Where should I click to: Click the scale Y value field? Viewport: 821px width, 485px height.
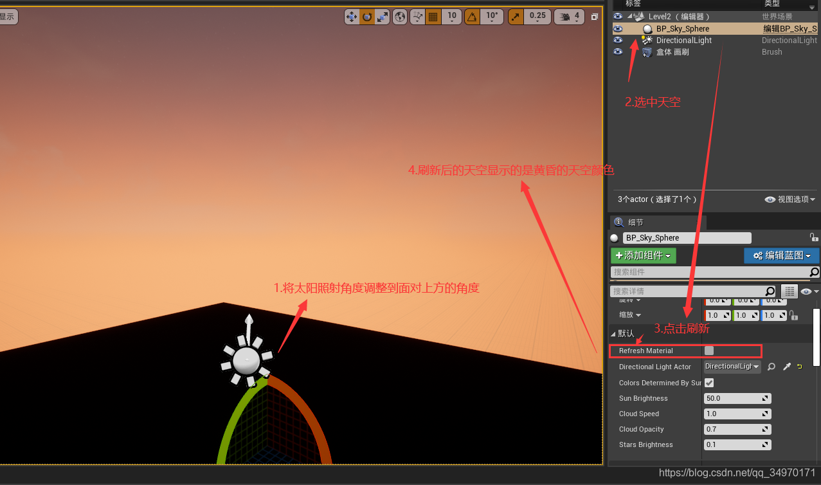tap(746, 315)
